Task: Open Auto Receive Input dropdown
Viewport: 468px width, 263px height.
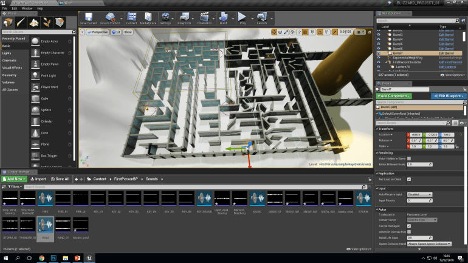Action: (419, 194)
